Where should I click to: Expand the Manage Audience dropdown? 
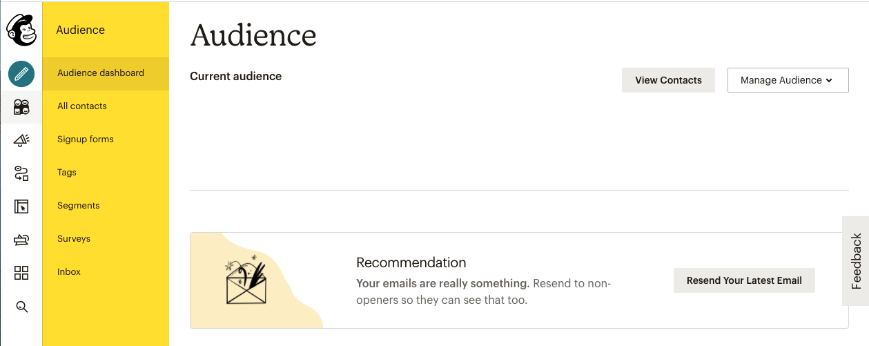pyautogui.click(x=788, y=80)
